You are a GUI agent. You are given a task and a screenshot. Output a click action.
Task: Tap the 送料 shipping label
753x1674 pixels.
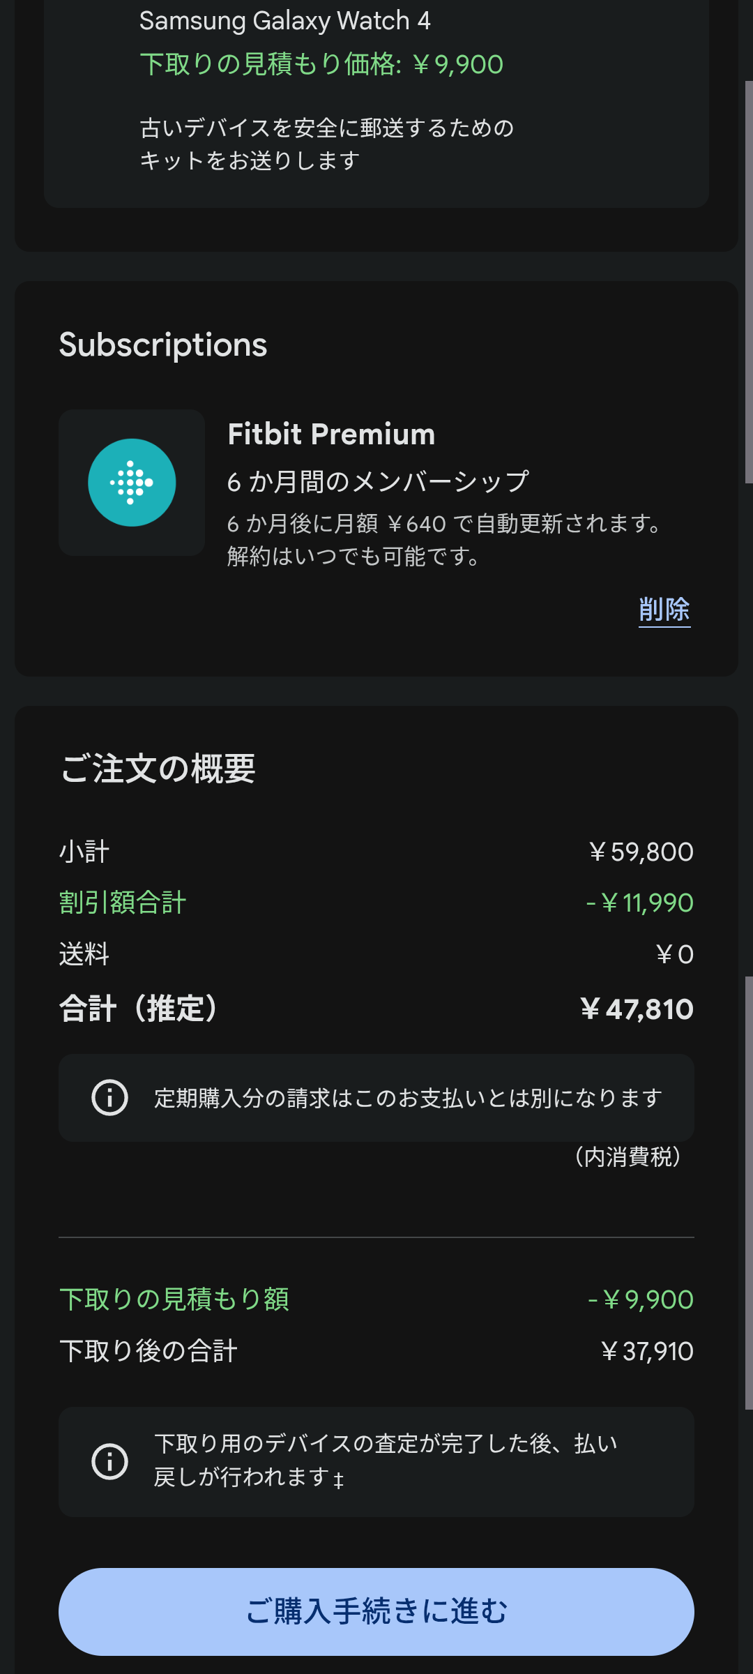84,954
